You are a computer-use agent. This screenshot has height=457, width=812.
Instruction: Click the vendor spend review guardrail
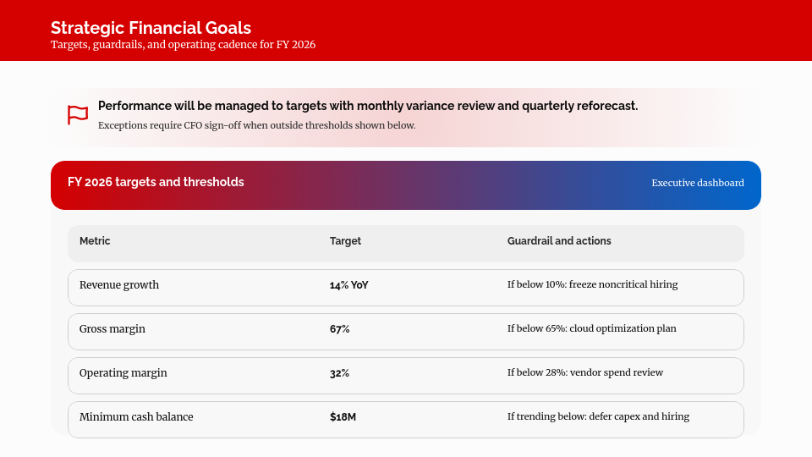click(584, 373)
